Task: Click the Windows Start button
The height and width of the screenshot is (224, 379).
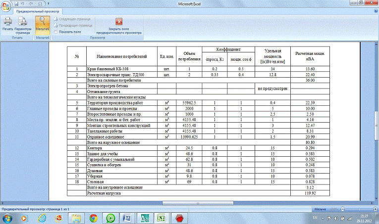Action: pos(8,217)
